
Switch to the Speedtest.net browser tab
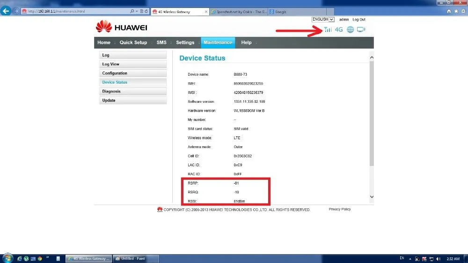[x=239, y=12]
